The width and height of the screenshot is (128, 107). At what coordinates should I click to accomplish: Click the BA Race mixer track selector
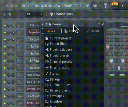20,61
